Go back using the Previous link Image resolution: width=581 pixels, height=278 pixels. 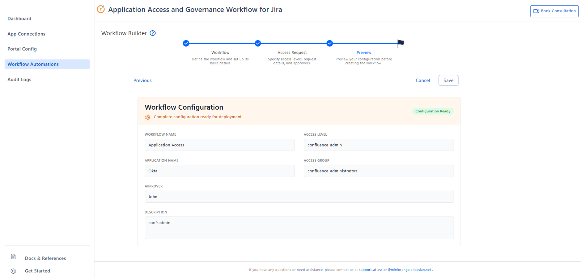coord(142,80)
